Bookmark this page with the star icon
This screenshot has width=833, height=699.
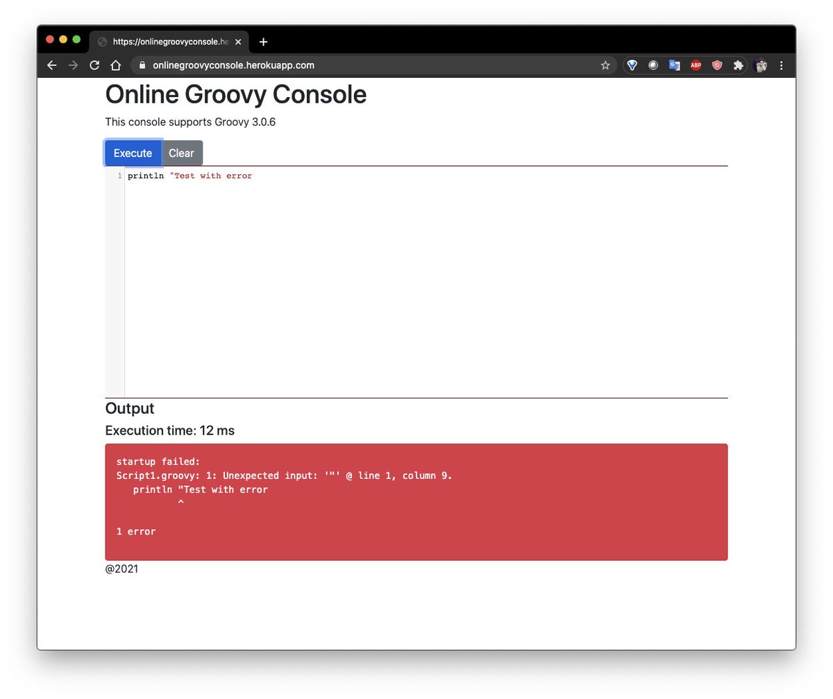(x=605, y=65)
